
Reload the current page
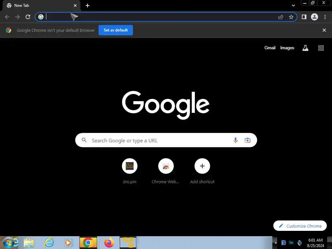tap(28, 17)
